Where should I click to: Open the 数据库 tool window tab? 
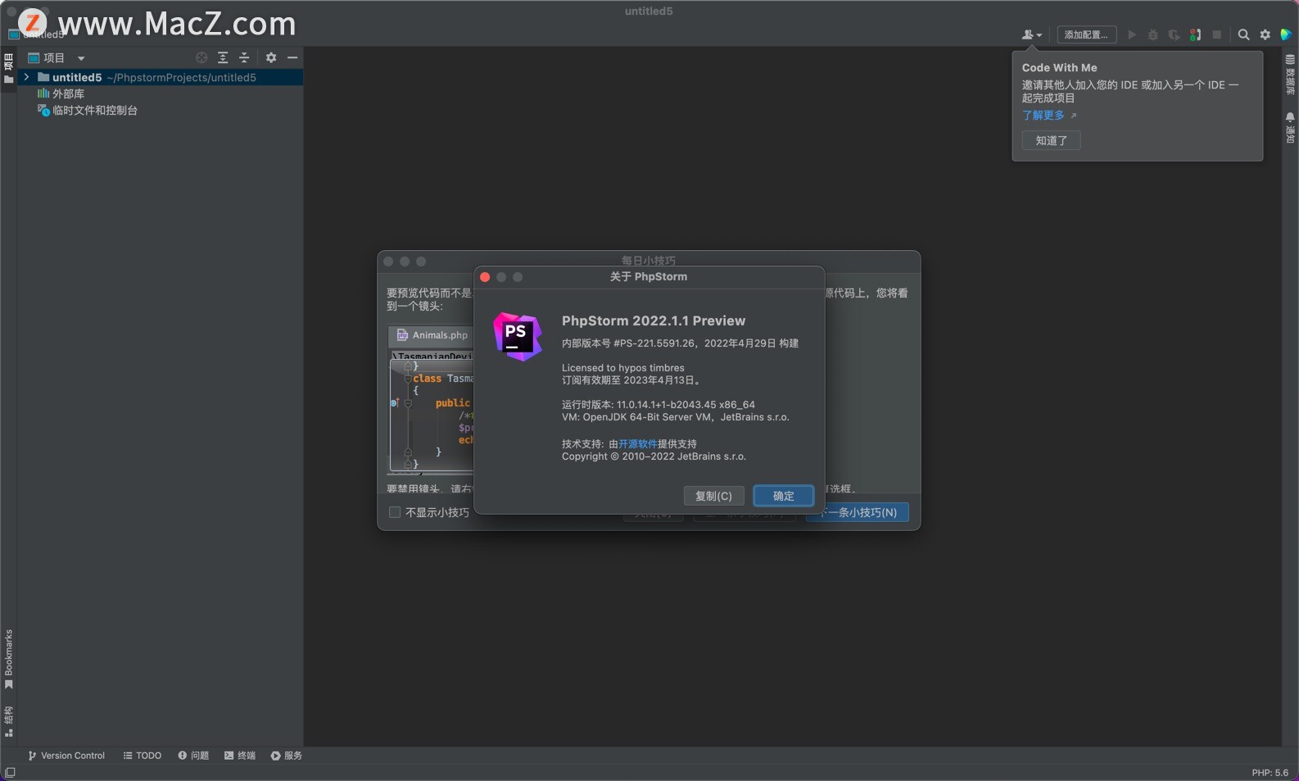(1290, 75)
